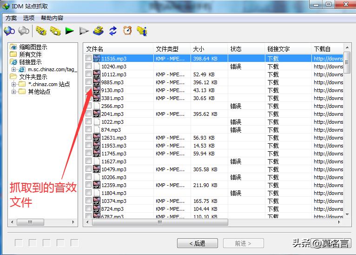Open the 方案 menu
The height and width of the screenshot is (255, 356).
[11, 18]
